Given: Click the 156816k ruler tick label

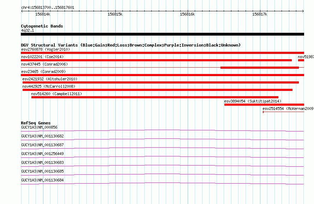Looking at the screenshot, I should pos(187,14).
